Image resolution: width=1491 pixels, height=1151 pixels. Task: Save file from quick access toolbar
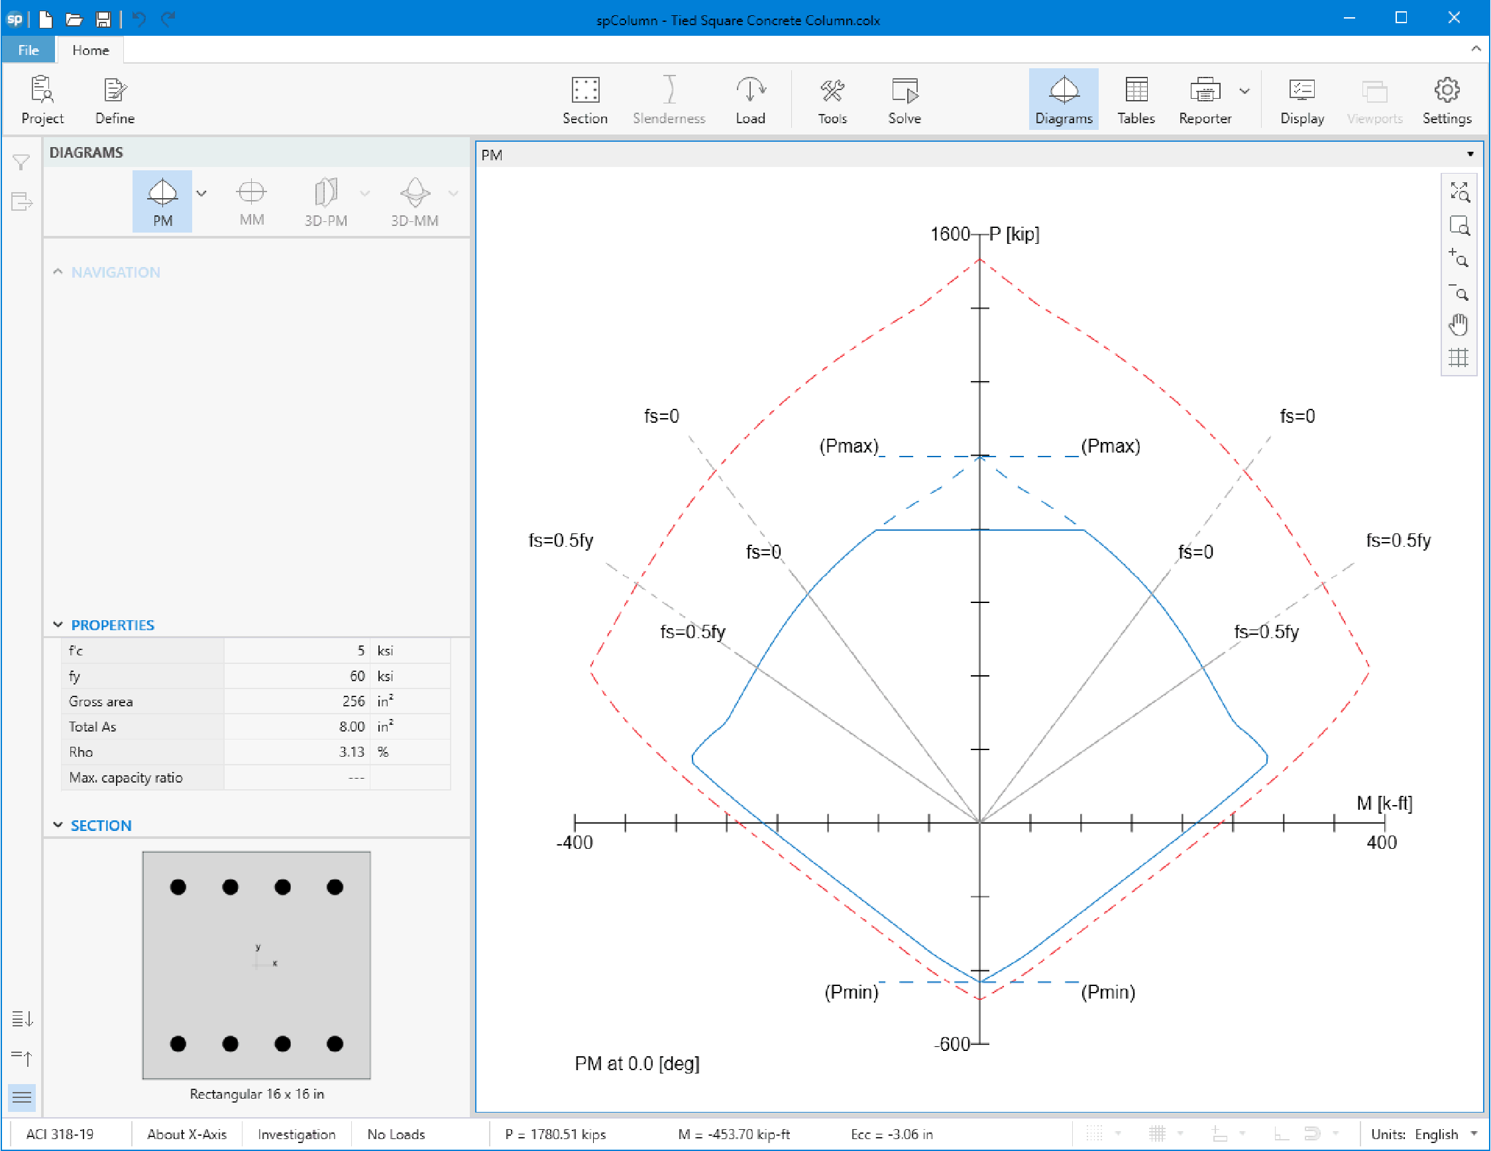coord(103,19)
